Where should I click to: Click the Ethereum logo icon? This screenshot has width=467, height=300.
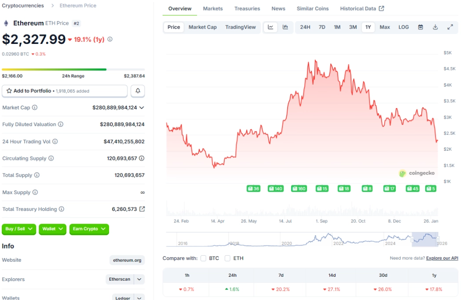[x=5, y=22]
